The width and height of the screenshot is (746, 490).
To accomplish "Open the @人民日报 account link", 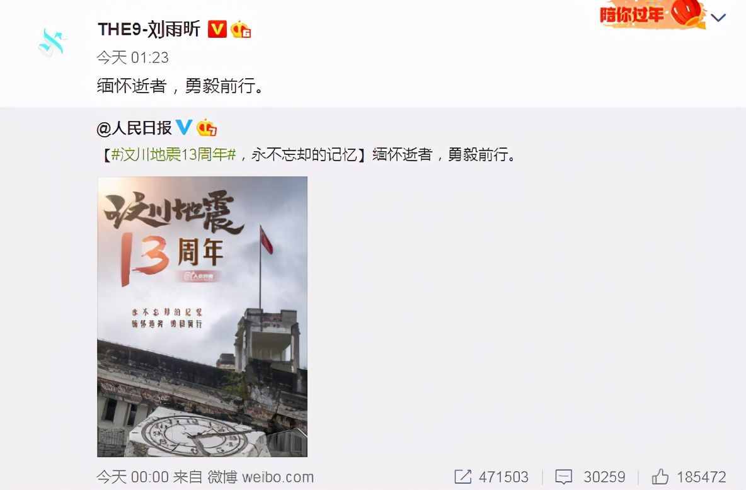I will [134, 127].
